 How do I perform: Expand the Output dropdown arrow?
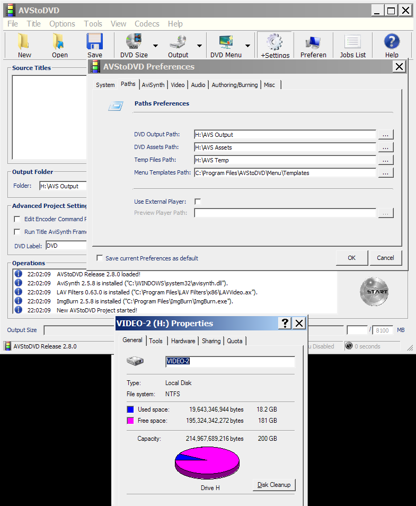click(x=200, y=46)
